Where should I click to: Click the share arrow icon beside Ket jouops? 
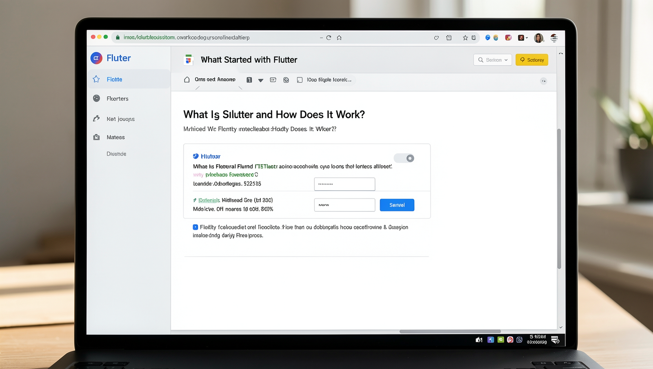pyautogui.click(x=96, y=119)
